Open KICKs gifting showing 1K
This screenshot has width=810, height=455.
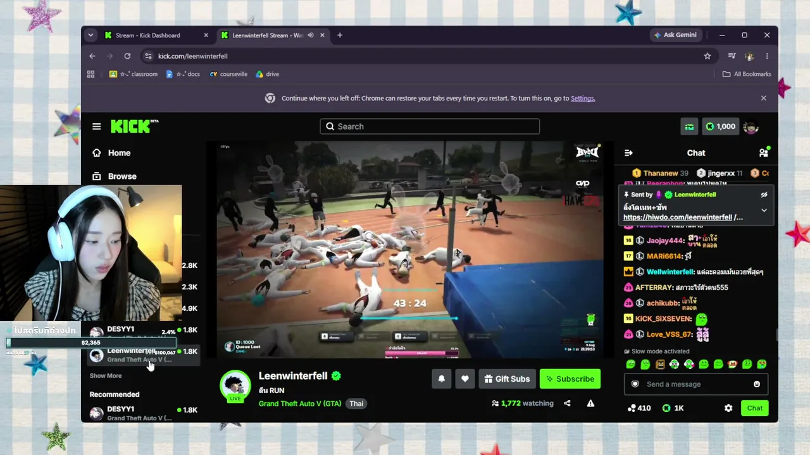tap(673, 408)
